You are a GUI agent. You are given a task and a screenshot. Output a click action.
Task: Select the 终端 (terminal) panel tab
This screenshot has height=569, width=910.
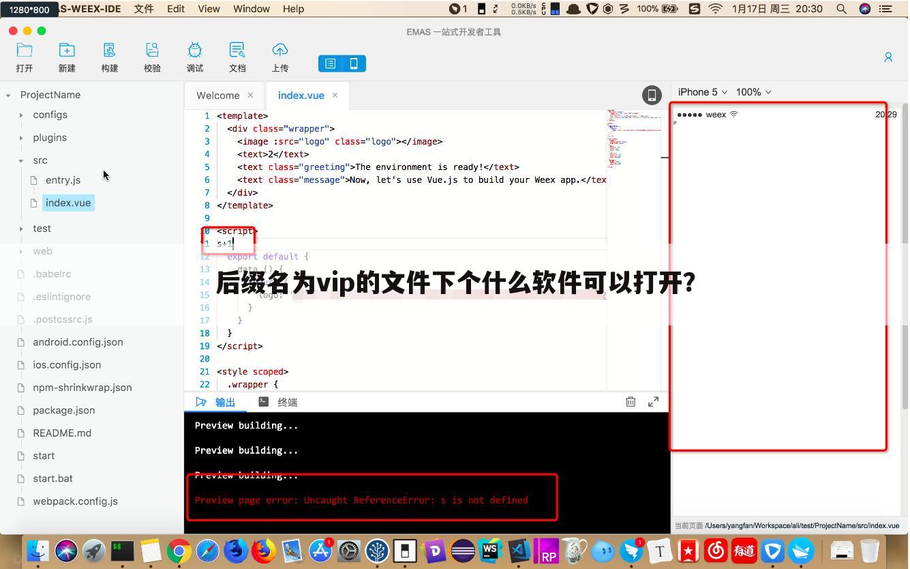pyautogui.click(x=278, y=402)
